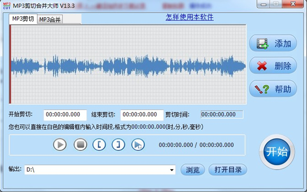This screenshot has width=307, height=192.
Task: Click 浏览 to browse the output folder
Action: pos(193,170)
